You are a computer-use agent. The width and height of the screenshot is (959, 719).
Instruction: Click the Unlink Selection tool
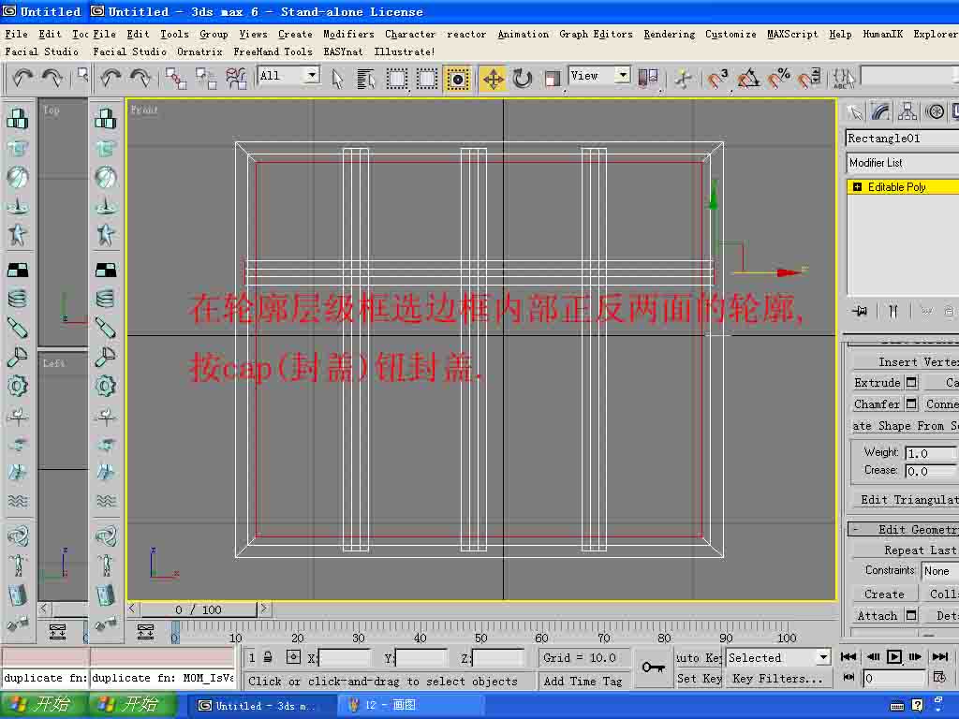coord(205,79)
